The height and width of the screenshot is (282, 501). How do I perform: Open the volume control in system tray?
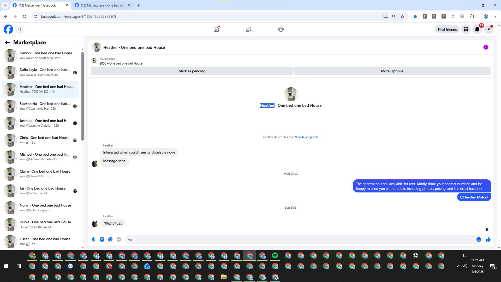465,266
